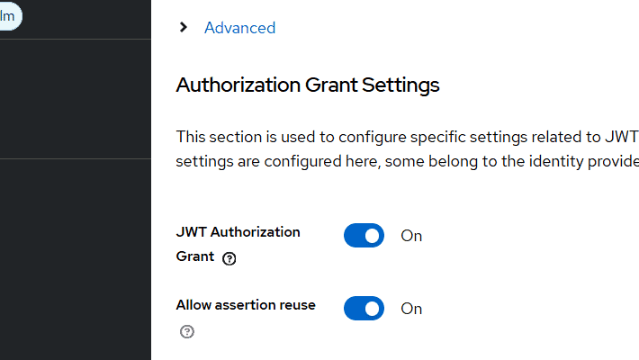Expand the Advanced section chevron
This screenshot has width=639, height=360.
[x=184, y=27]
